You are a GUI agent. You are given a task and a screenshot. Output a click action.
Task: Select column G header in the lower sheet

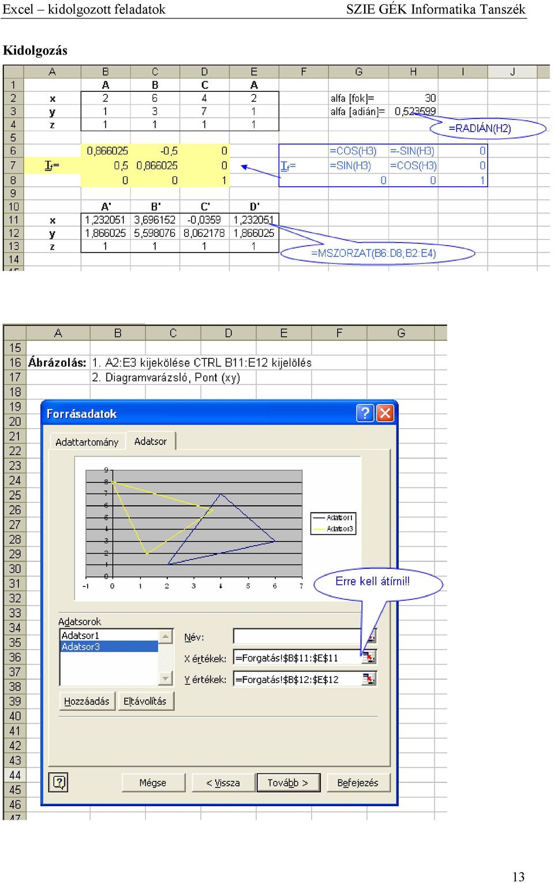(401, 333)
